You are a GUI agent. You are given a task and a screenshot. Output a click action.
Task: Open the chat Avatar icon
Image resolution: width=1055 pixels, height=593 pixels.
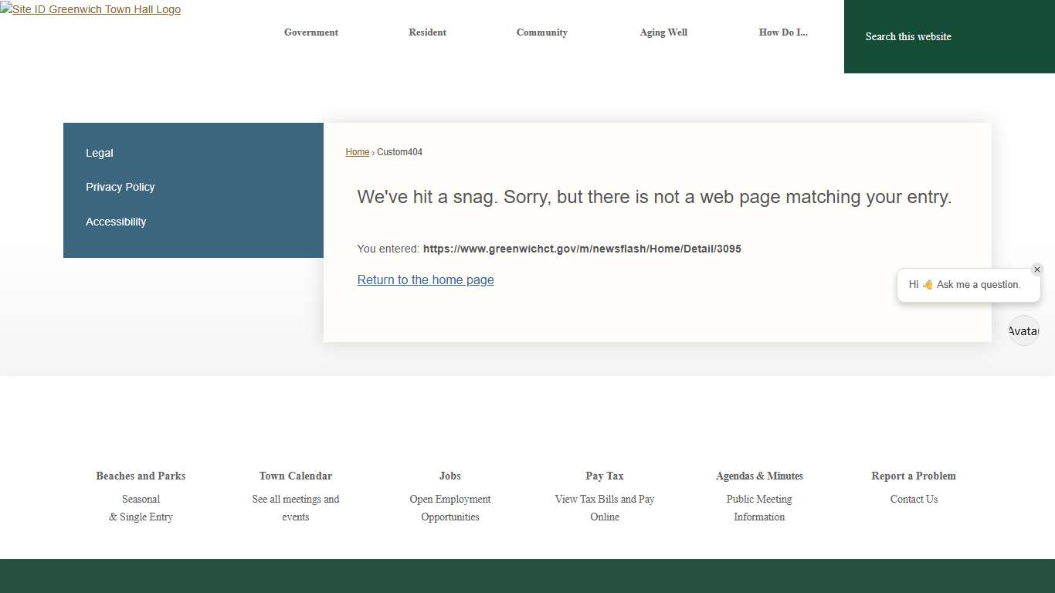click(1023, 330)
